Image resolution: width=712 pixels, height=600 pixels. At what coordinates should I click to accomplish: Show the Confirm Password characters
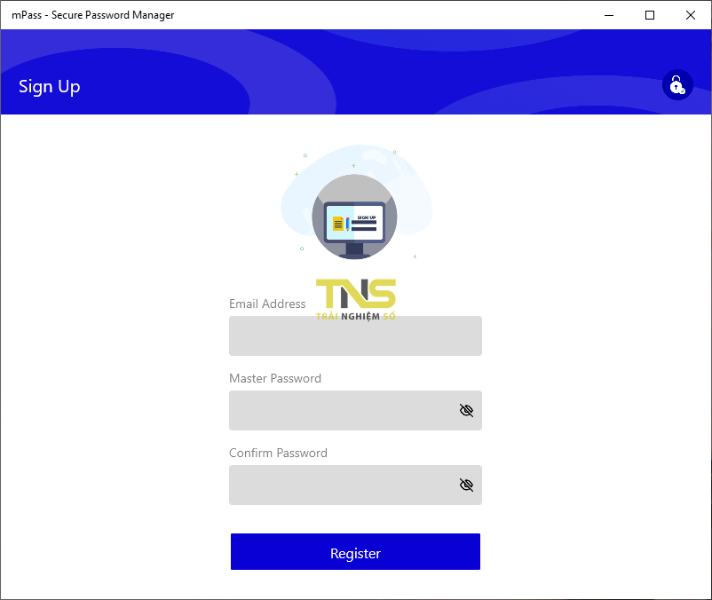[466, 485]
